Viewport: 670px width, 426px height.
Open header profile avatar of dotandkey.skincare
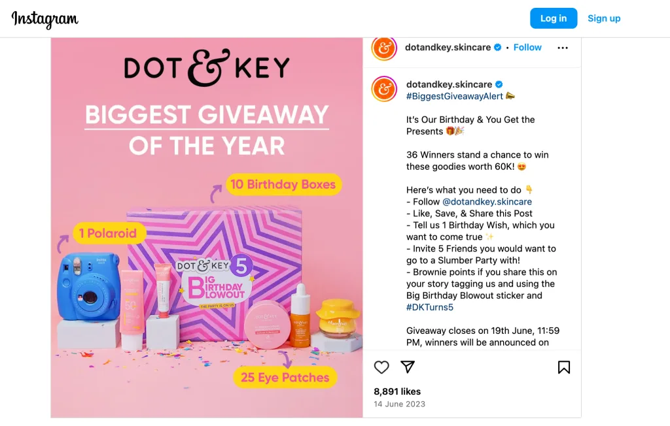click(x=384, y=48)
